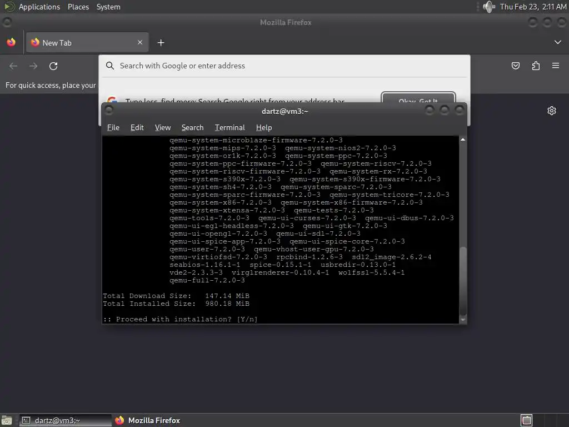Click the Firefox window menu button at top left
Screen dimensions: 569x427
(x=7, y=22)
